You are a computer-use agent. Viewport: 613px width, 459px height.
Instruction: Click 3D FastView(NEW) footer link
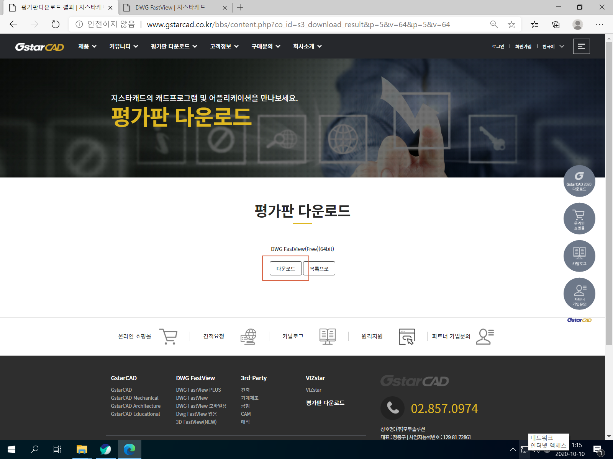196,422
